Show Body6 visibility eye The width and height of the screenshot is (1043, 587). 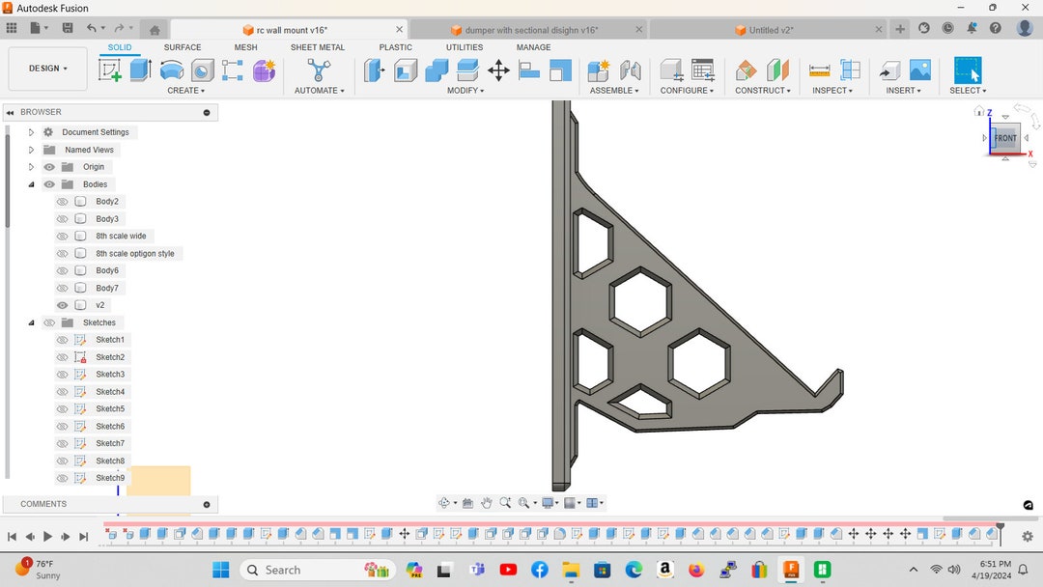[x=63, y=270]
